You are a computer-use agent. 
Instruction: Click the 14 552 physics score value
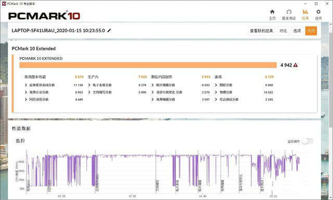point(268,92)
